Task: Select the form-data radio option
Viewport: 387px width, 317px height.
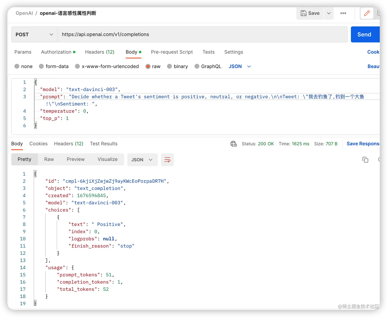Action: pyautogui.click(x=41, y=66)
